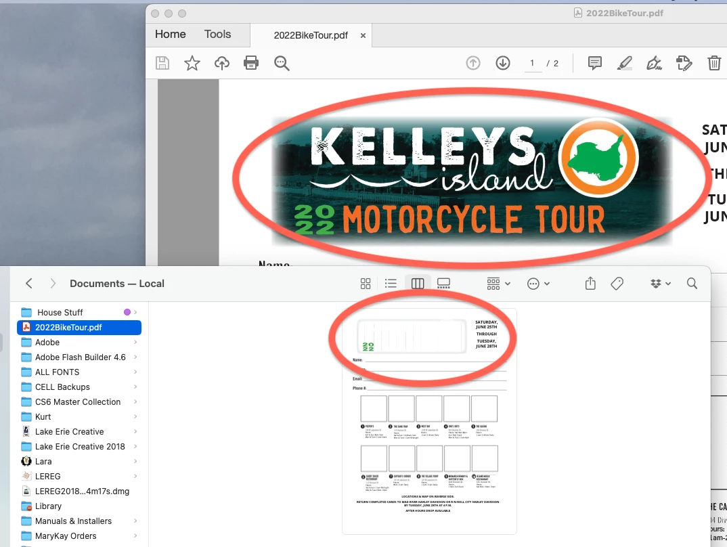Expand the Adobe folder chevron
Image resolution: width=727 pixels, height=547 pixels.
[135, 342]
